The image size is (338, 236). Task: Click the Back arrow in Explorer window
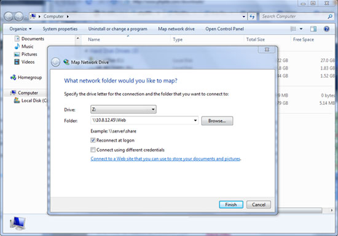[x=9, y=17]
